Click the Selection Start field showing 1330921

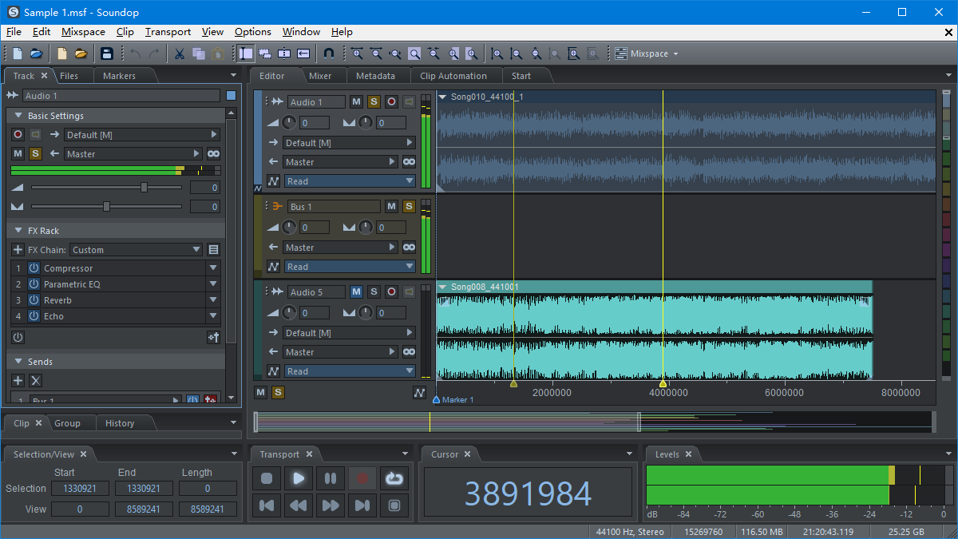tap(80, 488)
